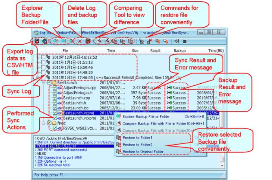The image size is (272, 180).
Task: Click the icon beside Explore Backup File or Folder
Action: point(119,117)
